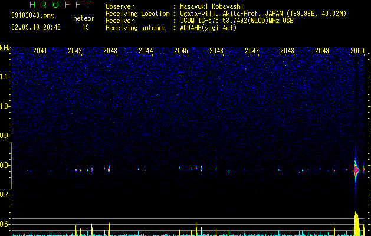
Task: Click the meteor count label
Action: point(84,18)
